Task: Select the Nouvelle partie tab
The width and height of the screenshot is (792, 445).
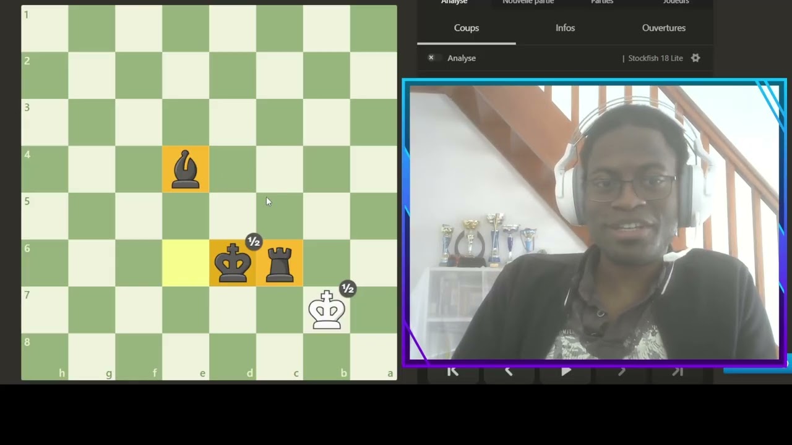Action: (x=528, y=2)
